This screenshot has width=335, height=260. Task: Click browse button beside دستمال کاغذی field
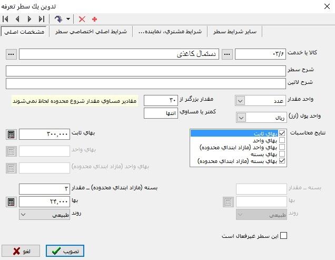pyautogui.click(x=12, y=54)
